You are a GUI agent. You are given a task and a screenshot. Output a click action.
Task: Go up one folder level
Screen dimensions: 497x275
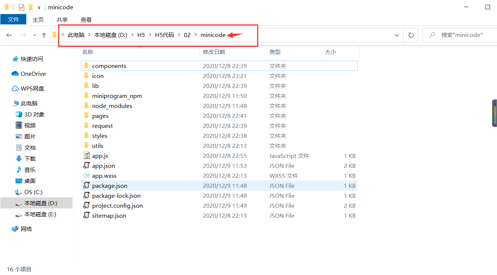coord(44,35)
